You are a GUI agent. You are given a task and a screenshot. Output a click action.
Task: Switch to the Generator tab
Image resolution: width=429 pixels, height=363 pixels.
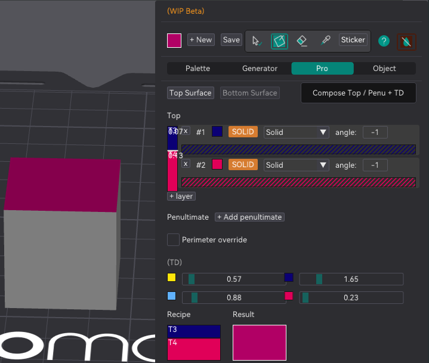click(260, 69)
